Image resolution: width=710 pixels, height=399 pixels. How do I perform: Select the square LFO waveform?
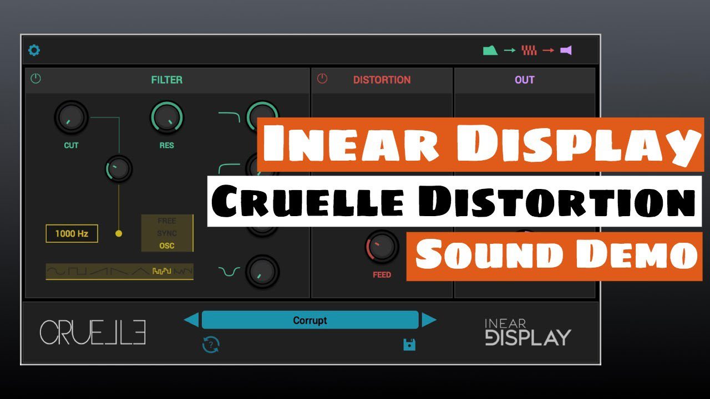click(78, 272)
